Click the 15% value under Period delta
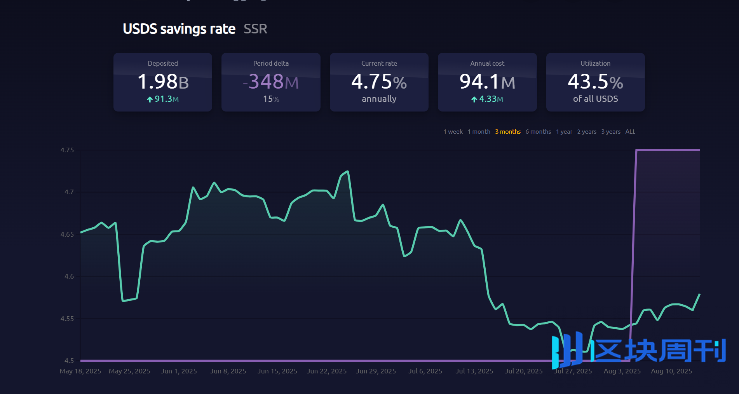Screen dimensions: 739x394 [x=271, y=99]
